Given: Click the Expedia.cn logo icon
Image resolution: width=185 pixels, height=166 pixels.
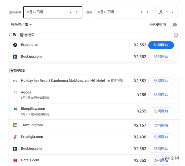Looking at the screenshot, I should point(15,45).
